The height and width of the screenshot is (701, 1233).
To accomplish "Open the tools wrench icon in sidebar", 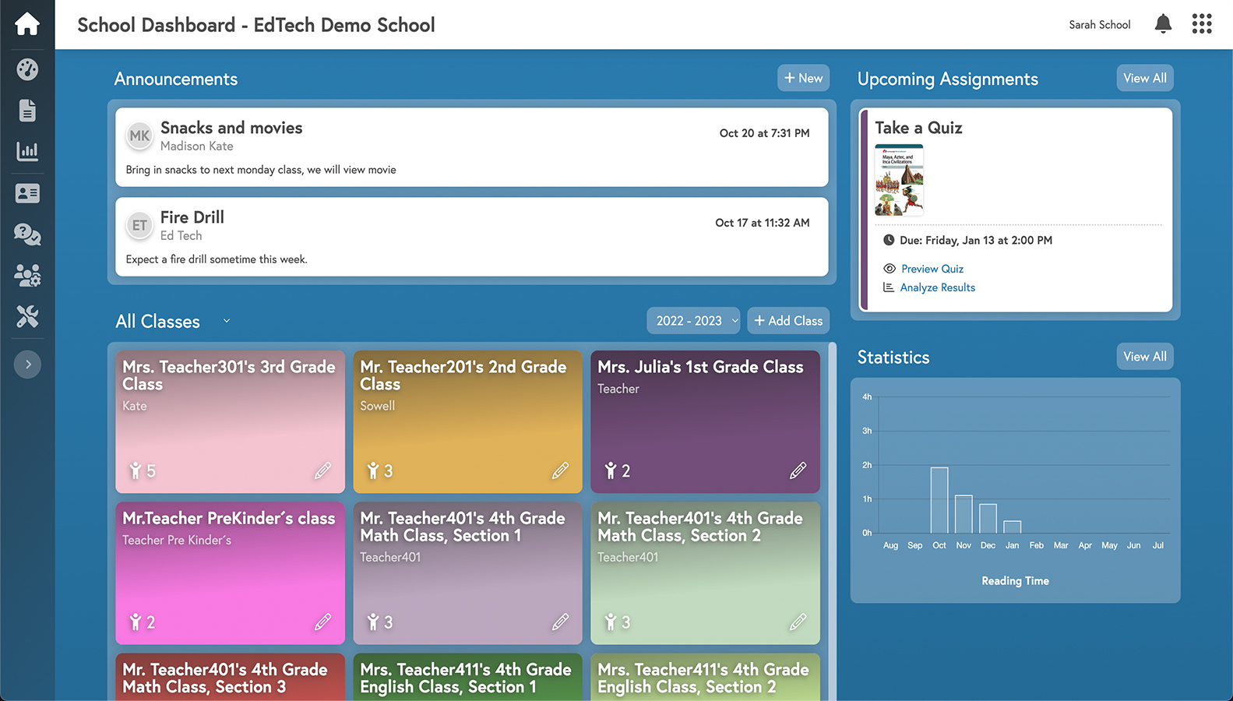I will 27,316.
